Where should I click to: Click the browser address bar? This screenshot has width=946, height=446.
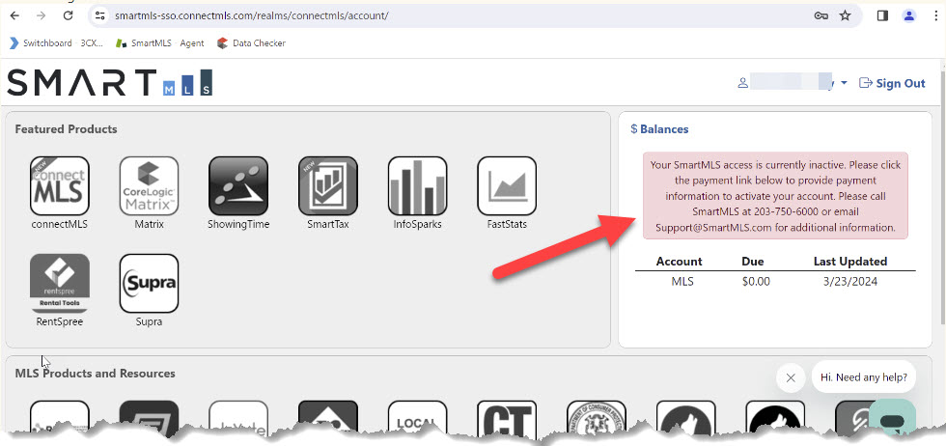click(x=434, y=16)
